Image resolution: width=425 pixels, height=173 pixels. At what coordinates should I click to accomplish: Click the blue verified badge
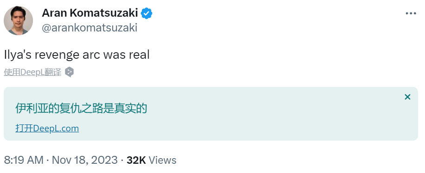pos(147,13)
